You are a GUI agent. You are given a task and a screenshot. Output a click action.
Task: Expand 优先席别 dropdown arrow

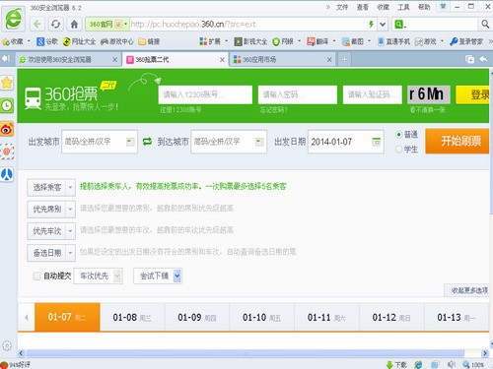pos(70,209)
